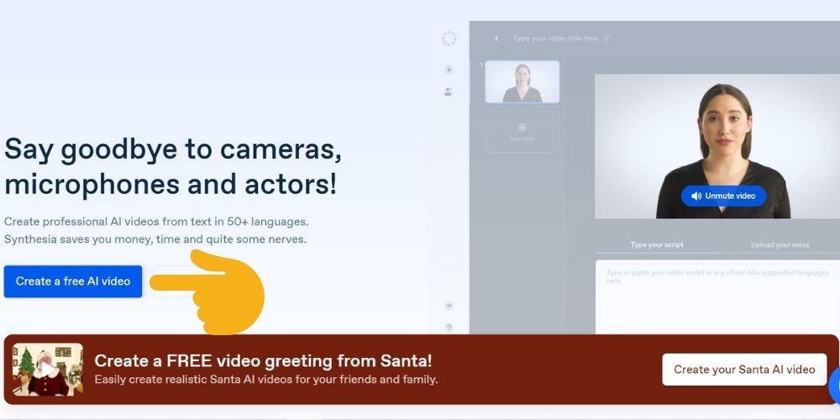Click the Say goodbye to cameras heading
840x420 pixels.
point(172,166)
